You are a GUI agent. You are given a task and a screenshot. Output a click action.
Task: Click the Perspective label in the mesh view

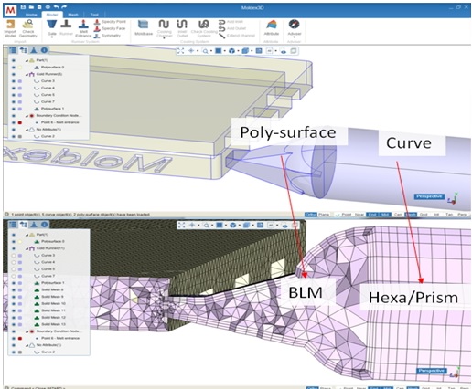click(x=432, y=371)
